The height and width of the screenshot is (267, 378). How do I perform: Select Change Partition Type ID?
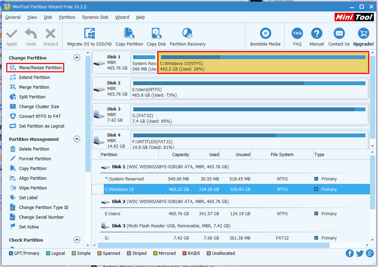click(x=39, y=207)
